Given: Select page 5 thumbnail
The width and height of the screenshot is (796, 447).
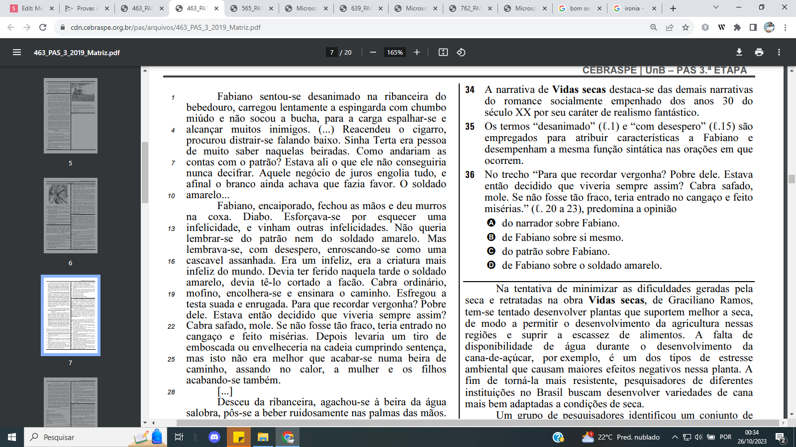Looking at the screenshot, I should click(71, 116).
